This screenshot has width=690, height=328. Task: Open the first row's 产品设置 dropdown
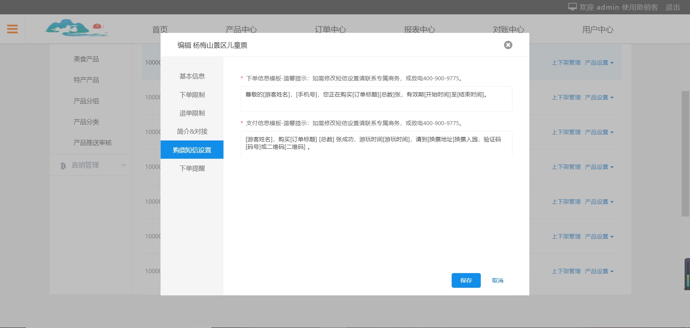(599, 63)
